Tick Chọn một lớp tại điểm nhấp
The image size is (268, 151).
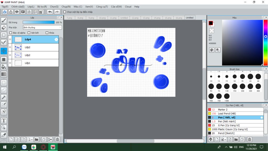click(x=65, y=12)
